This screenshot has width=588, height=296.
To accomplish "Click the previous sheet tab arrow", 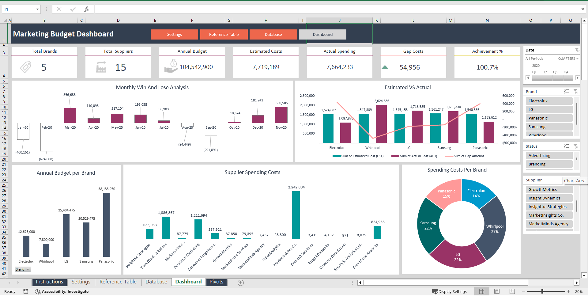I will click(x=9, y=283).
